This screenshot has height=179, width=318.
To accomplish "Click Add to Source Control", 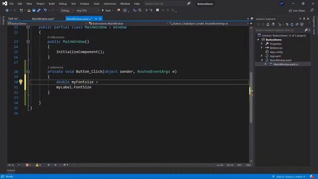I will [x=289, y=177].
